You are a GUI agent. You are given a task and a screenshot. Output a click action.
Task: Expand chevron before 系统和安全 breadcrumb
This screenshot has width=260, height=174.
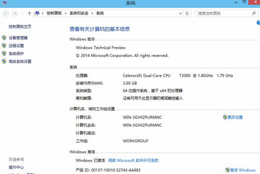tap(66, 13)
